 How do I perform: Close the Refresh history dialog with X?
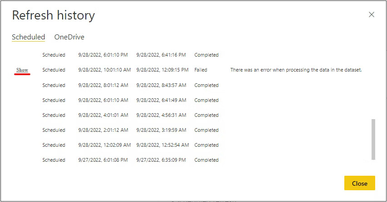pos(372,14)
